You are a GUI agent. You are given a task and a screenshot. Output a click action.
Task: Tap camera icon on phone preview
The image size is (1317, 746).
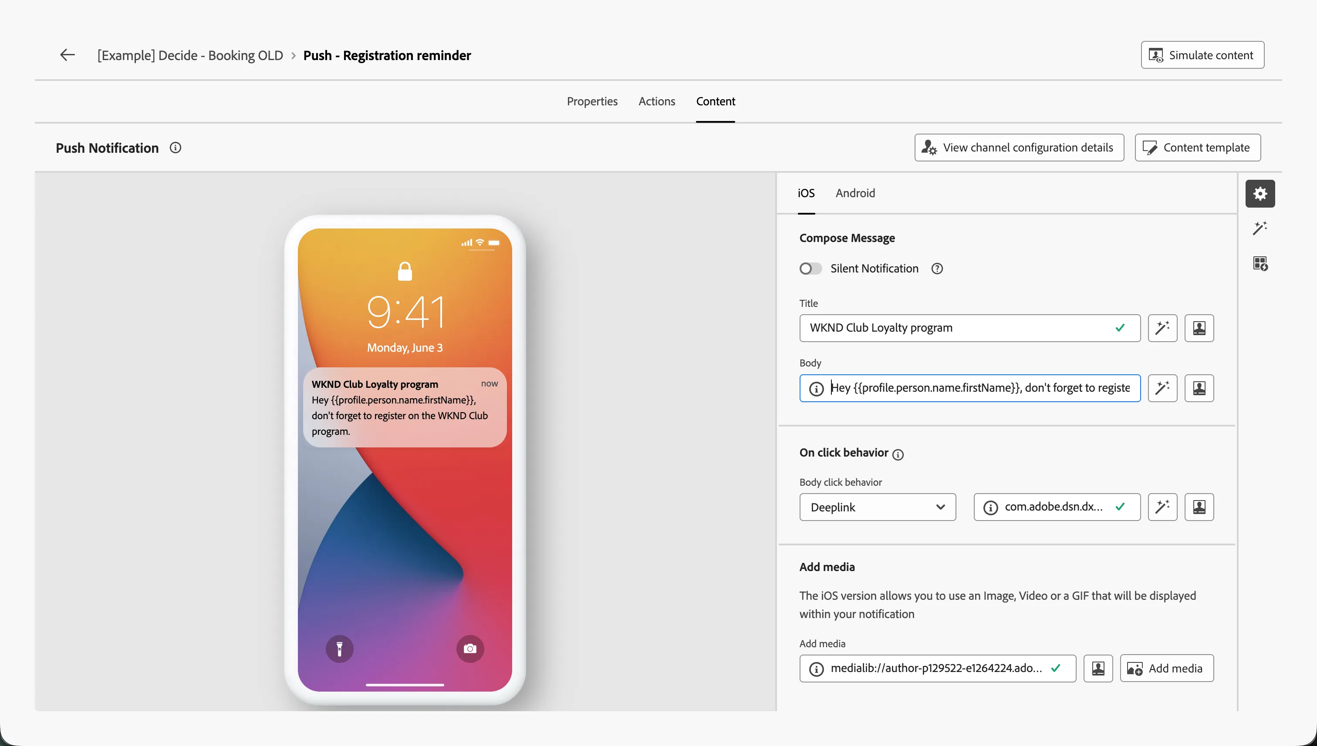pos(470,649)
